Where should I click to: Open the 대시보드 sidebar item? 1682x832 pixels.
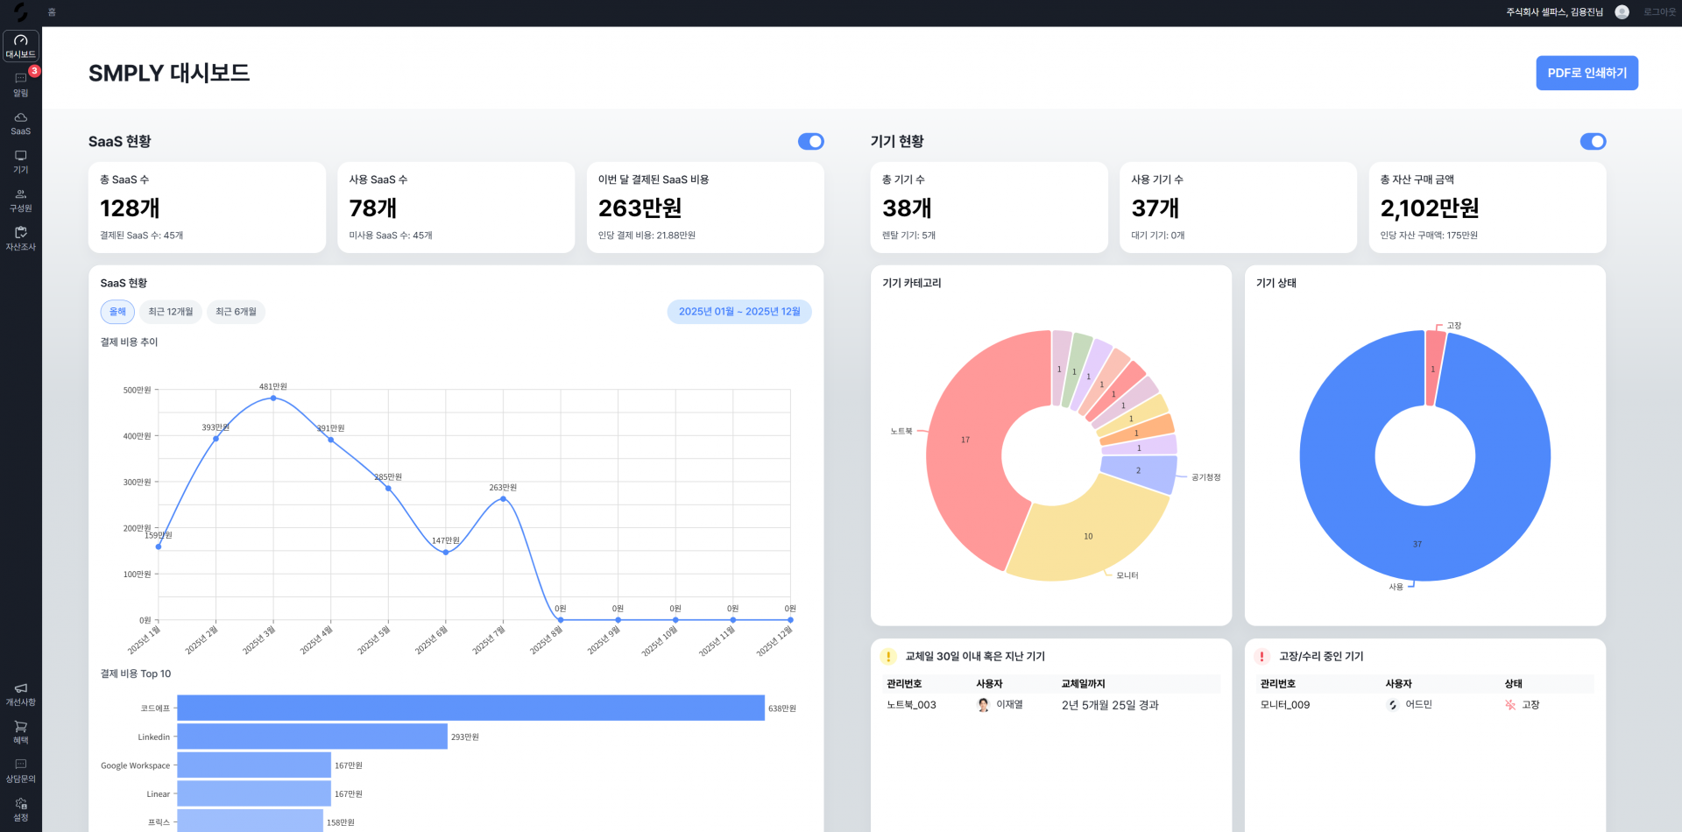coord(21,46)
